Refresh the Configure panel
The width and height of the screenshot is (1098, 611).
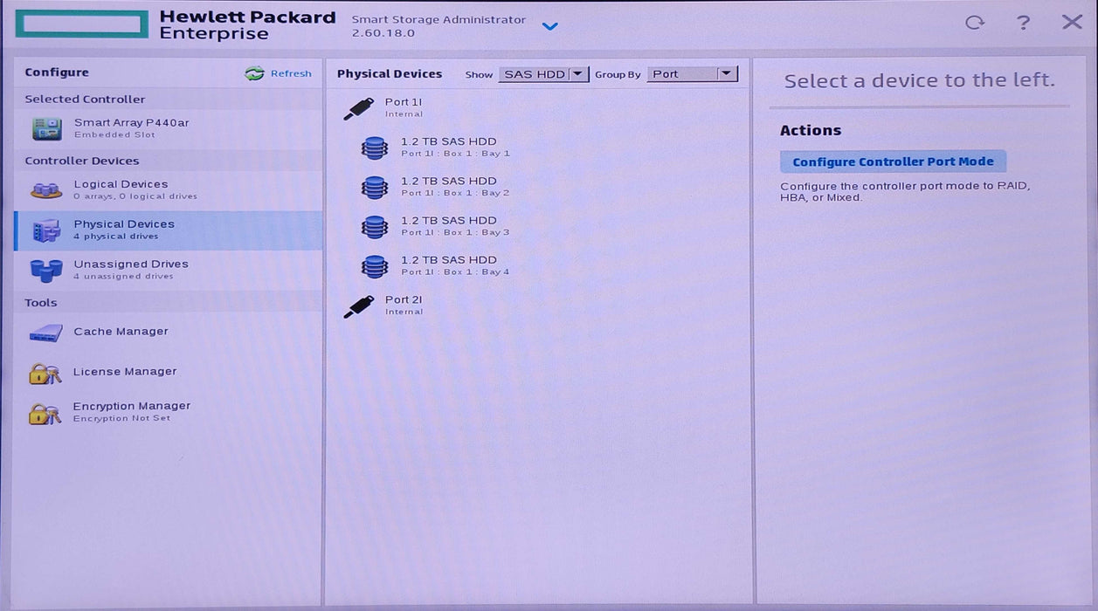pyautogui.click(x=278, y=73)
